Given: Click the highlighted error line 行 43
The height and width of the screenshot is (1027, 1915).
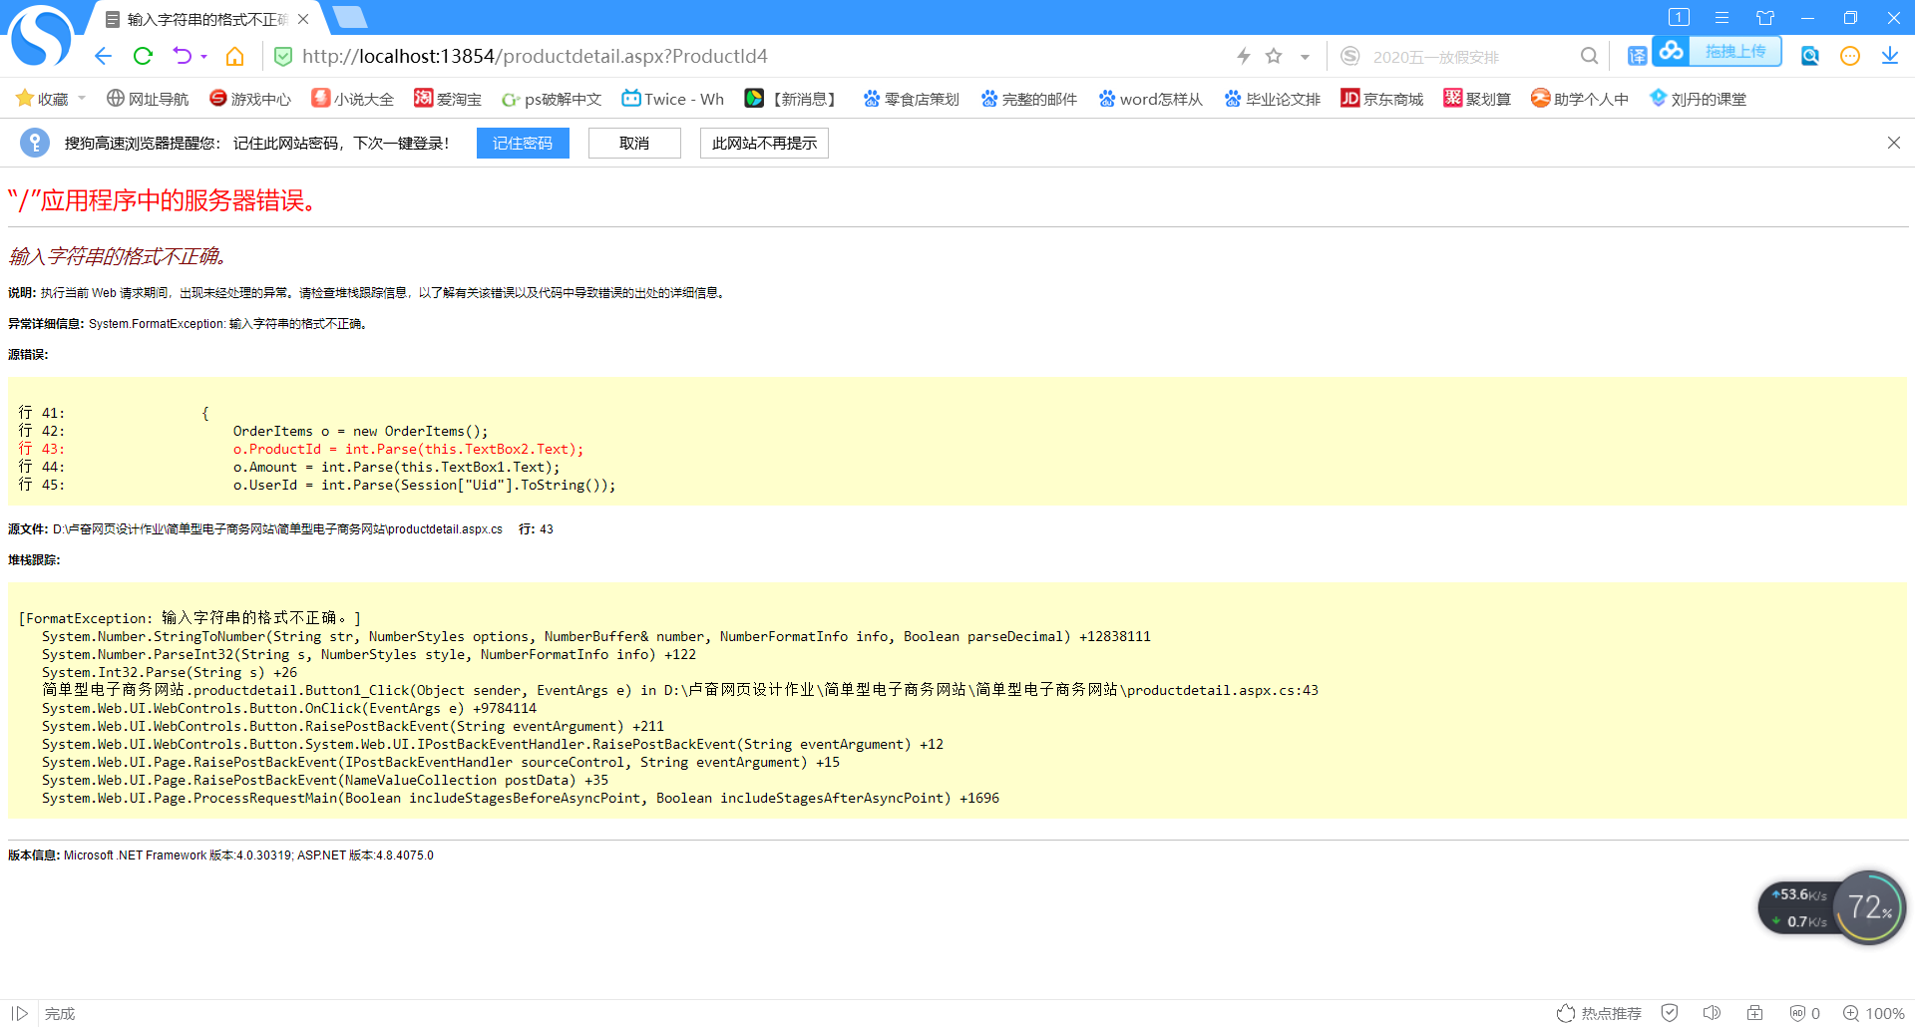Looking at the screenshot, I should click(x=301, y=449).
